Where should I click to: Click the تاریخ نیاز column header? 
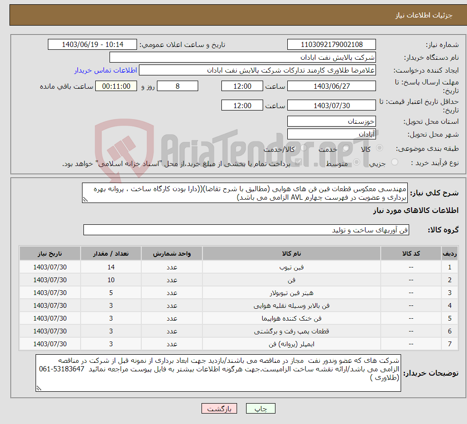point(50,254)
